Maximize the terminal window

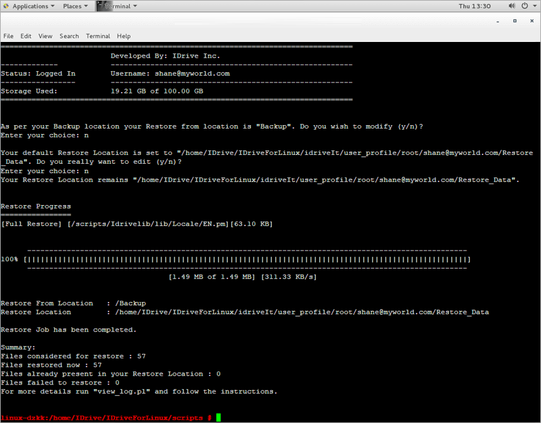(515, 21)
